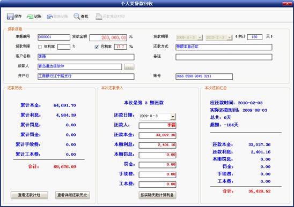The height and width of the screenshot is (207, 294).
Task: Click the 客户名称 input field
Action: tap(86, 57)
